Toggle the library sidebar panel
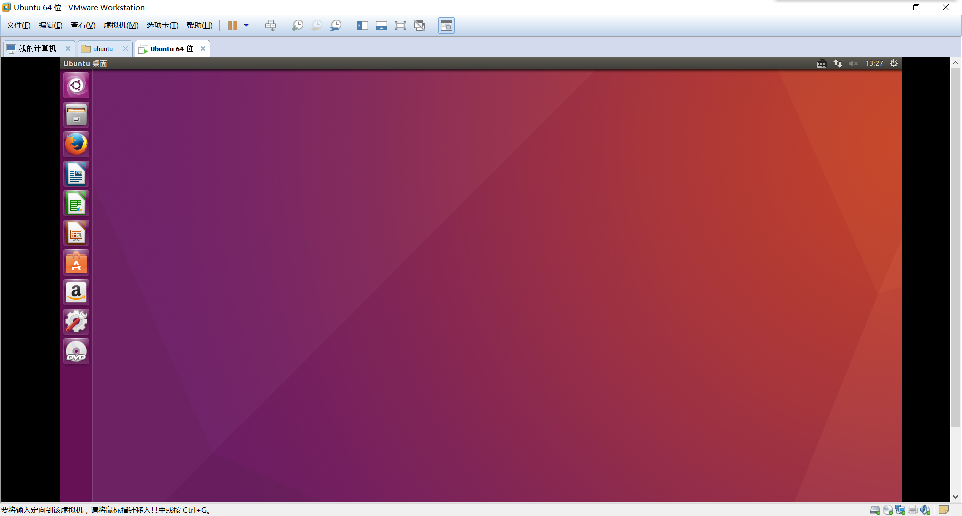Screen dimensions: 962x516 tap(362, 26)
